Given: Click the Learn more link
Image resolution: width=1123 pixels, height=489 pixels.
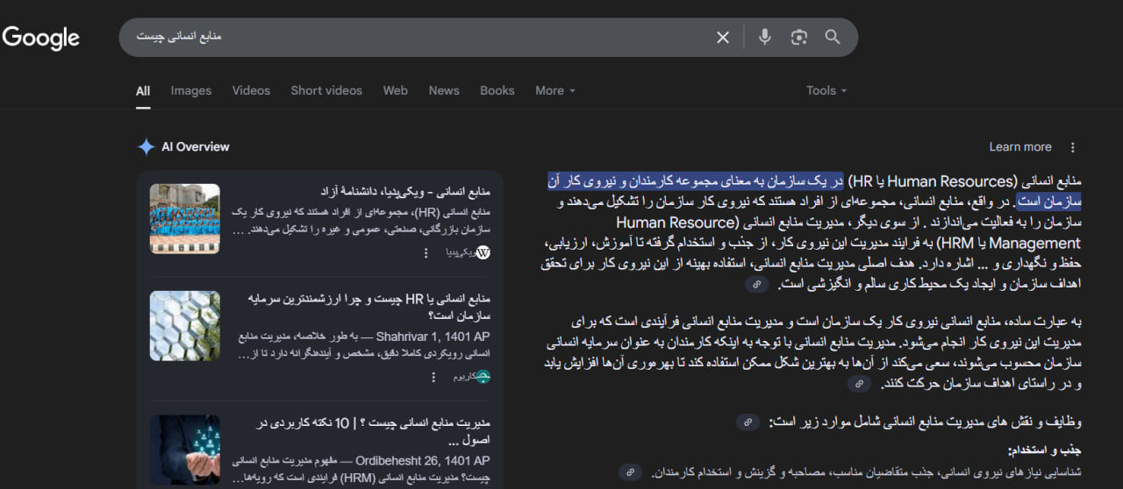Looking at the screenshot, I should click(x=1020, y=147).
